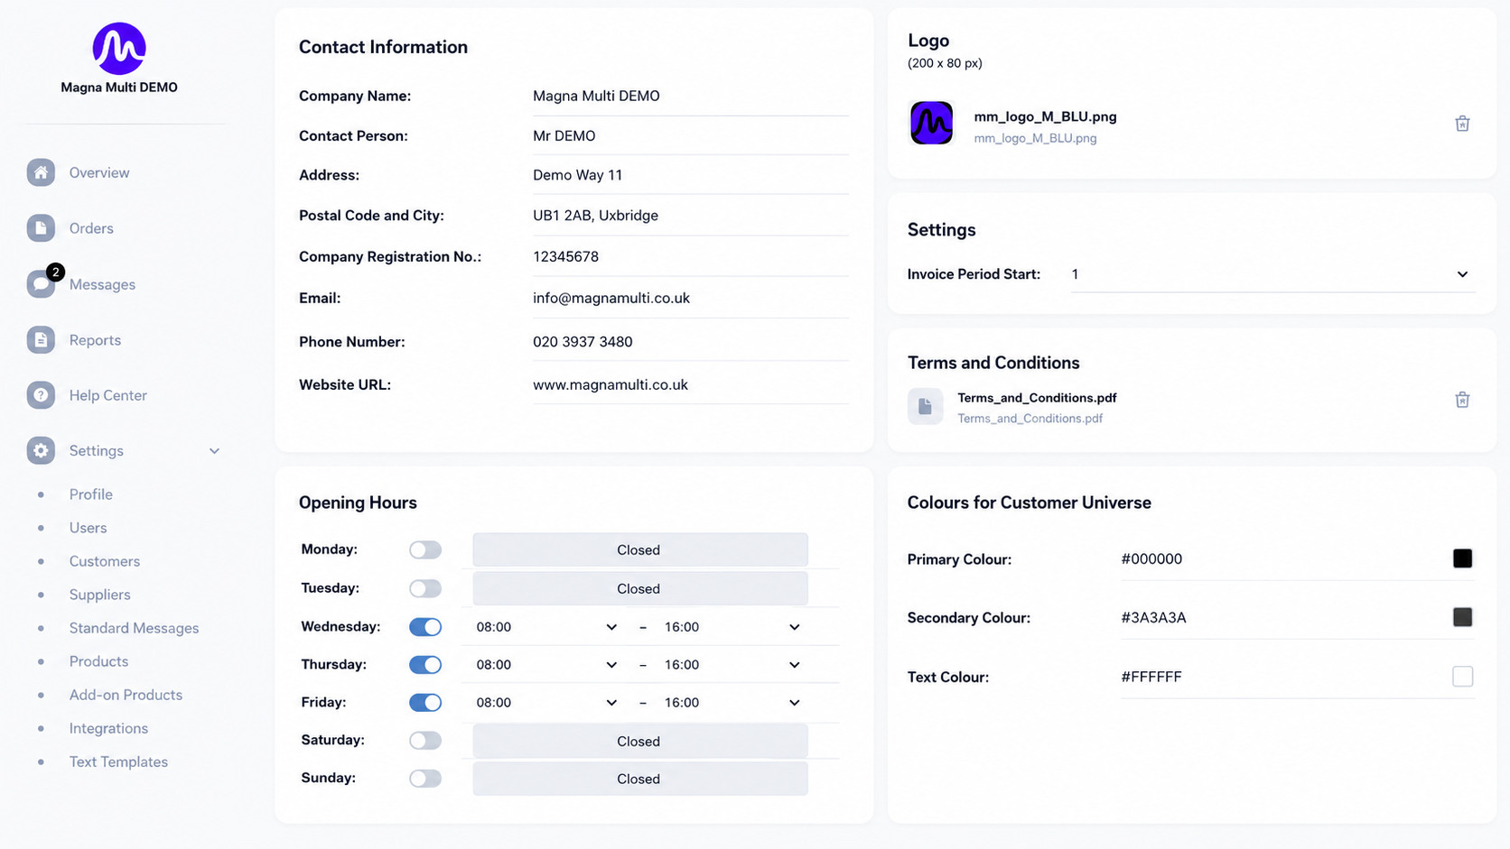Click the Overview home icon
The width and height of the screenshot is (1510, 849).
[x=41, y=172]
